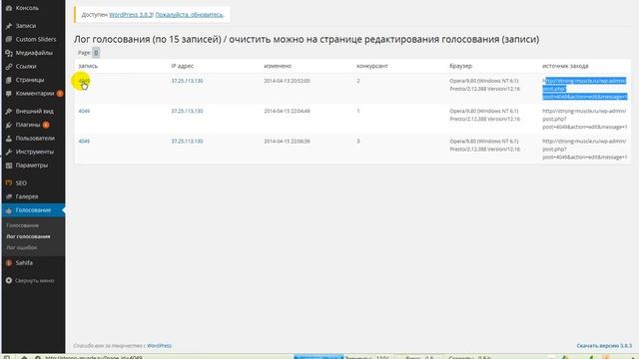Click the изменено column header
This screenshot has height=359, width=639.
pyautogui.click(x=278, y=66)
